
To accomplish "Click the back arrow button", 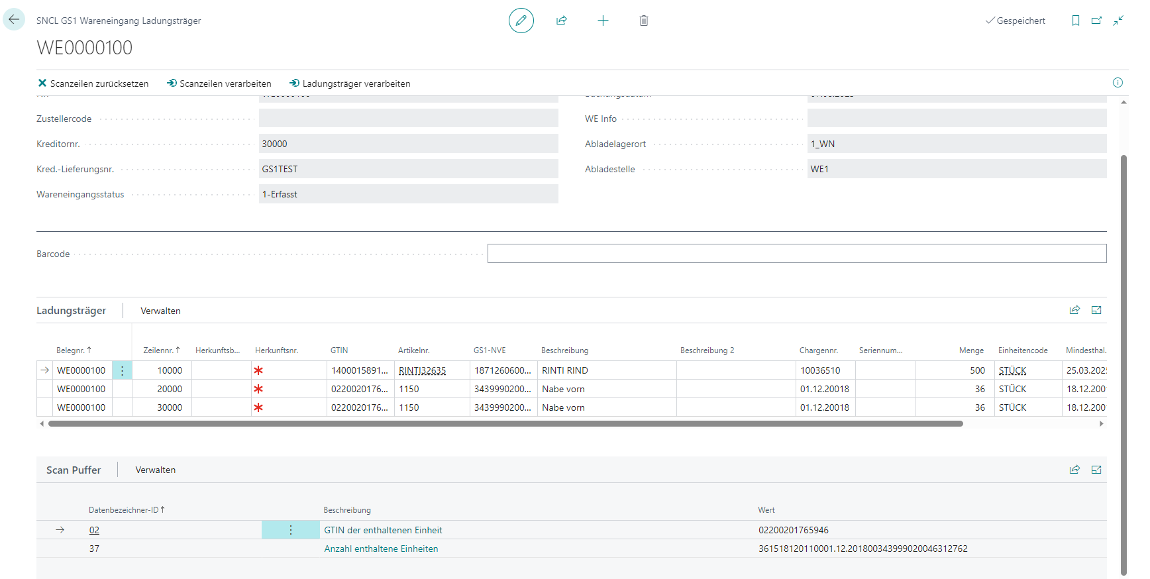I will 14,20.
